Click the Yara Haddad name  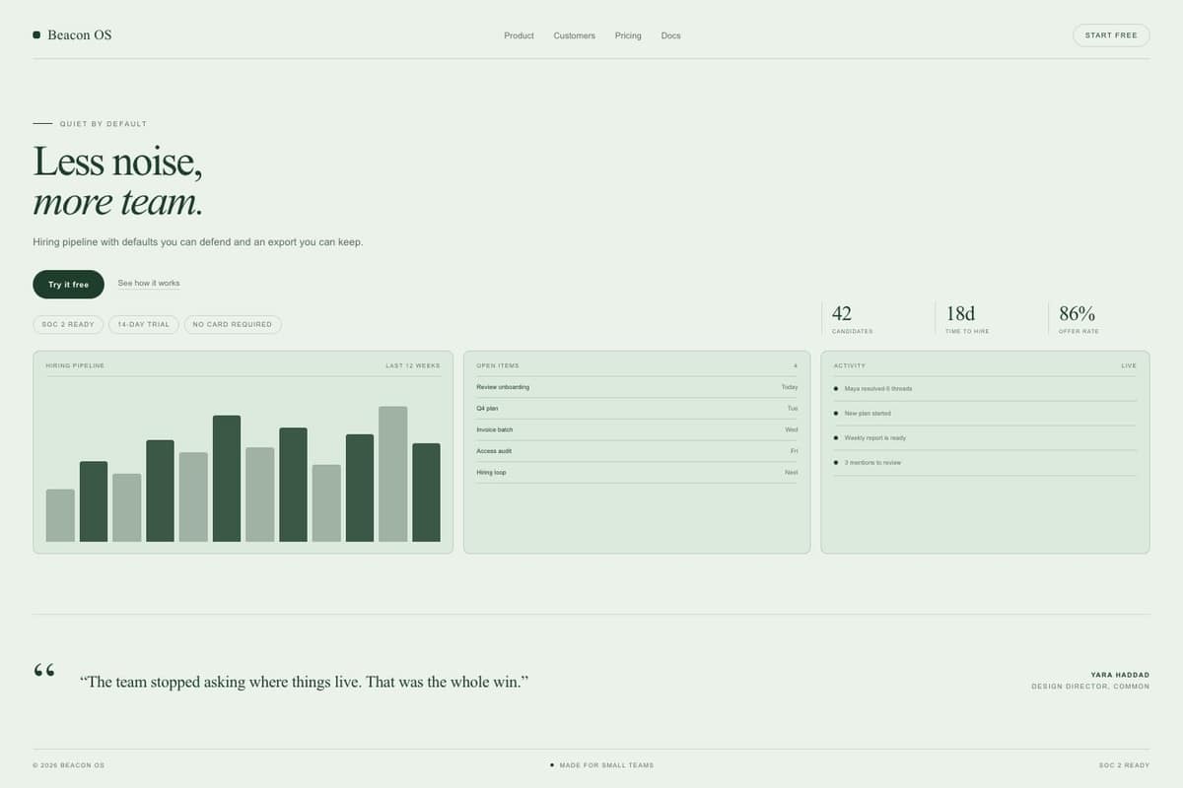point(1120,675)
